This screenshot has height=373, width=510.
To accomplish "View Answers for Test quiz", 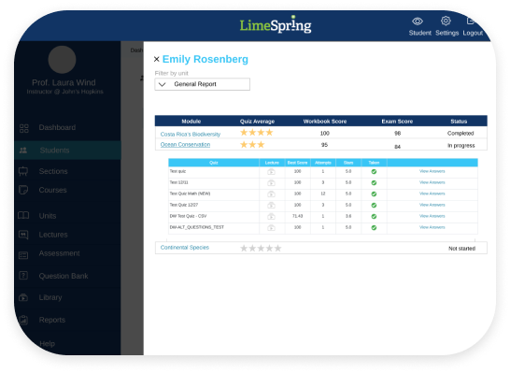I will pyautogui.click(x=432, y=171).
